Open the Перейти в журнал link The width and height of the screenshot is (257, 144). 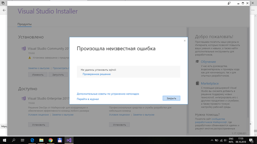(x=88, y=99)
